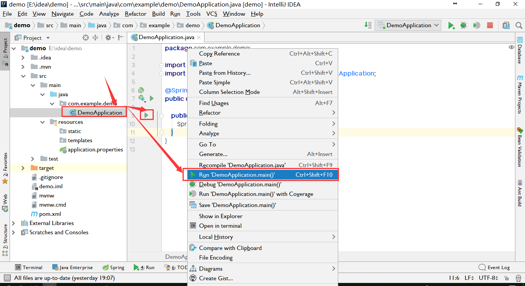Click the green Run button in top toolbar

click(451, 25)
